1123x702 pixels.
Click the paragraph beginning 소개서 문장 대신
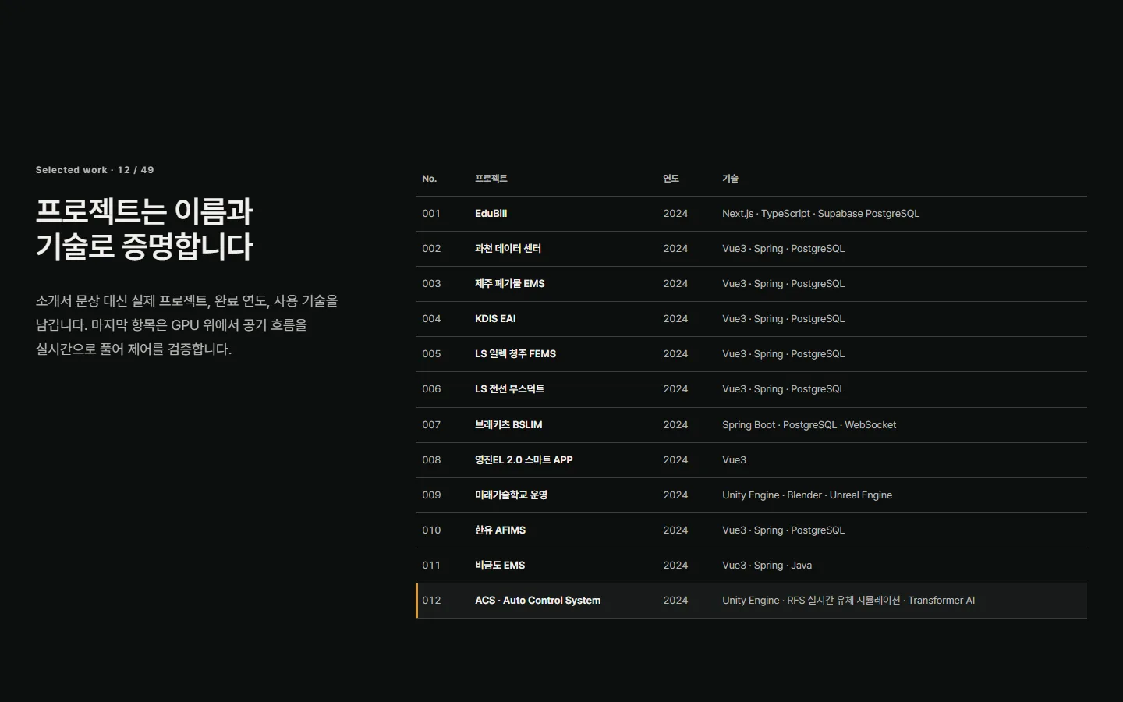pos(186,325)
